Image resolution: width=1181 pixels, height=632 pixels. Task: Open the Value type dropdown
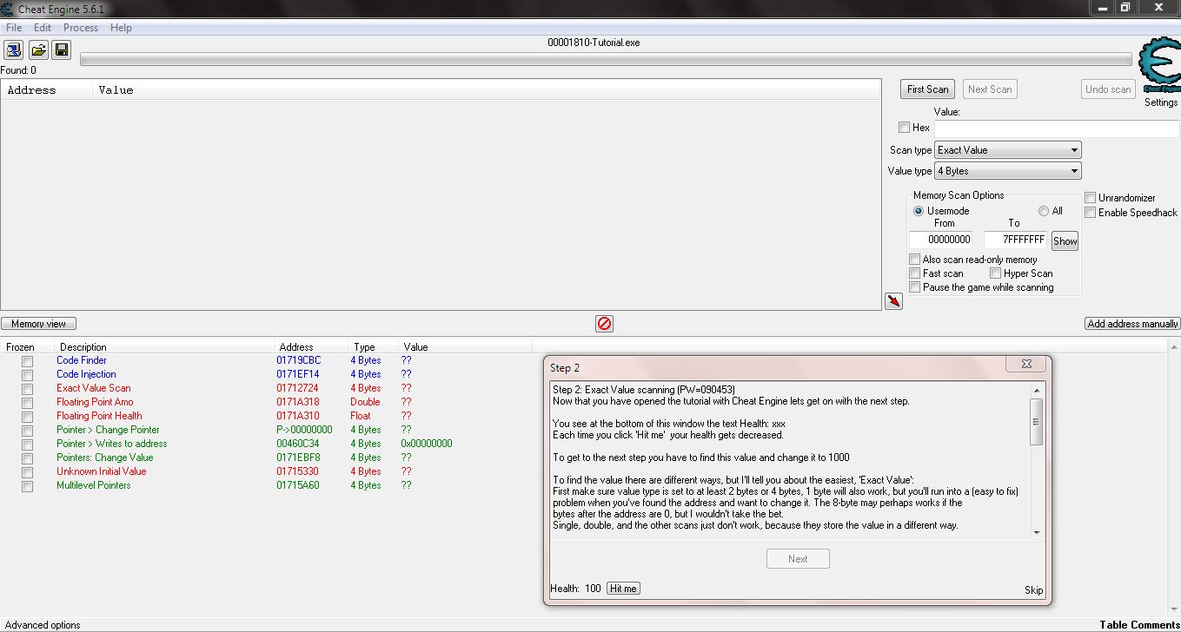pos(1007,171)
